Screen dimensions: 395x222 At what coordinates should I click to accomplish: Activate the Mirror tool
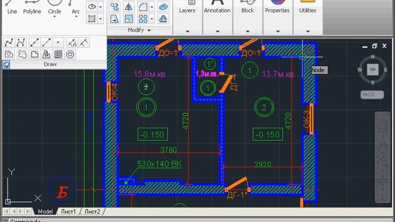click(x=129, y=7)
